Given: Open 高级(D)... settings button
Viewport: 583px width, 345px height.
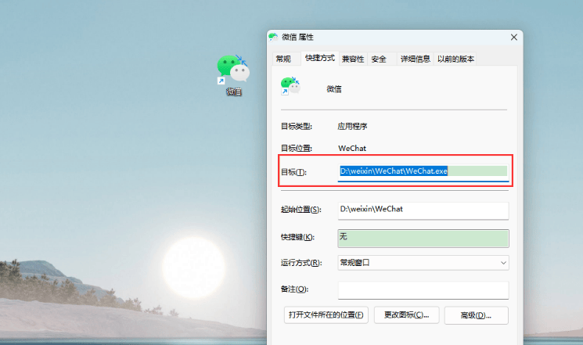Looking at the screenshot, I should (476, 315).
